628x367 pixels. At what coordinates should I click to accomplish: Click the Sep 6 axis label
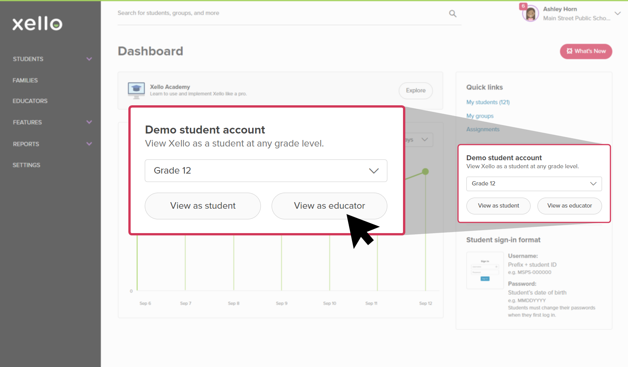(145, 304)
